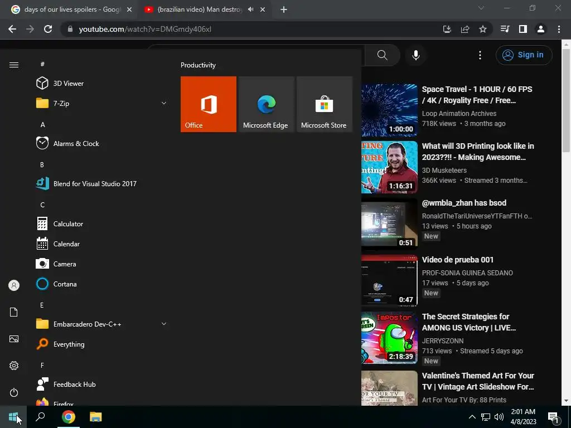Open Chrome media controls icon
The height and width of the screenshot is (428, 571).
tap(505, 29)
